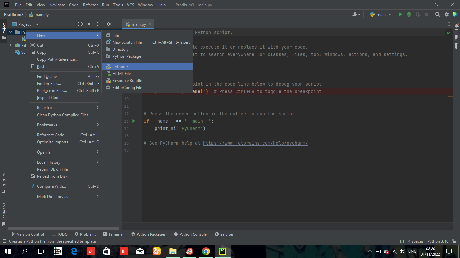The width and height of the screenshot is (460, 258).
Task: Start debugging with the bug icon
Action: coord(409,14)
